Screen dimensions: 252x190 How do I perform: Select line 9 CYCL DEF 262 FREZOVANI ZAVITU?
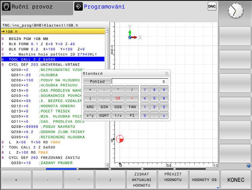(53, 158)
